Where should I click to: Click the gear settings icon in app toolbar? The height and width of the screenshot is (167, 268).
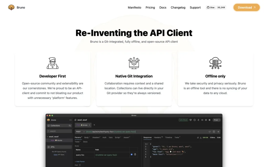click(x=206, y=120)
